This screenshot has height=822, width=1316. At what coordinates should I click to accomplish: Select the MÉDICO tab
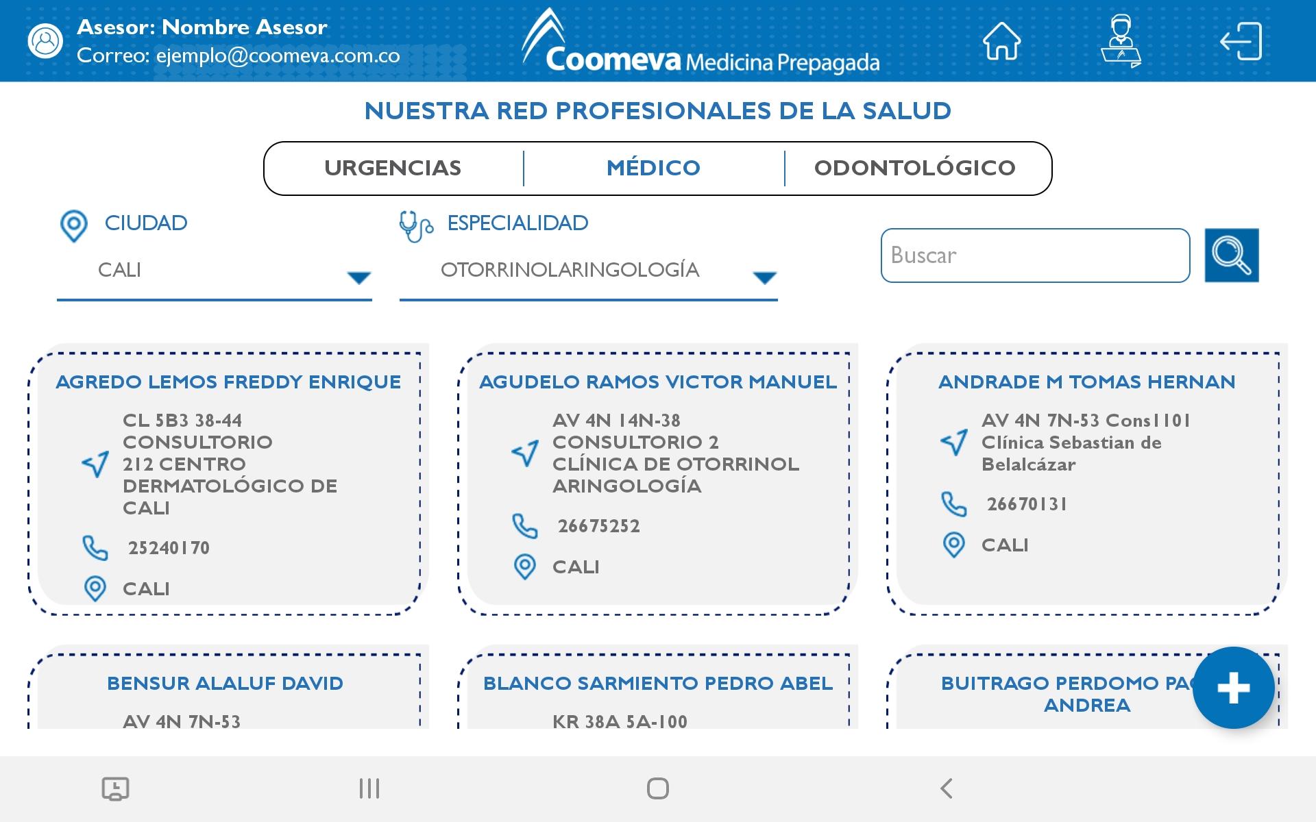pyautogui.click(x=654, y=168)
